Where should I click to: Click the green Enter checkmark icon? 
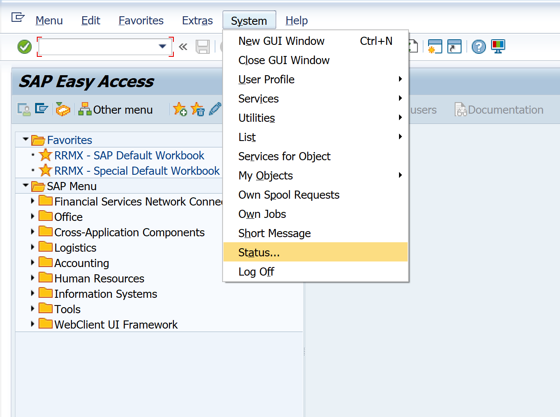click(x=24, y=47)
